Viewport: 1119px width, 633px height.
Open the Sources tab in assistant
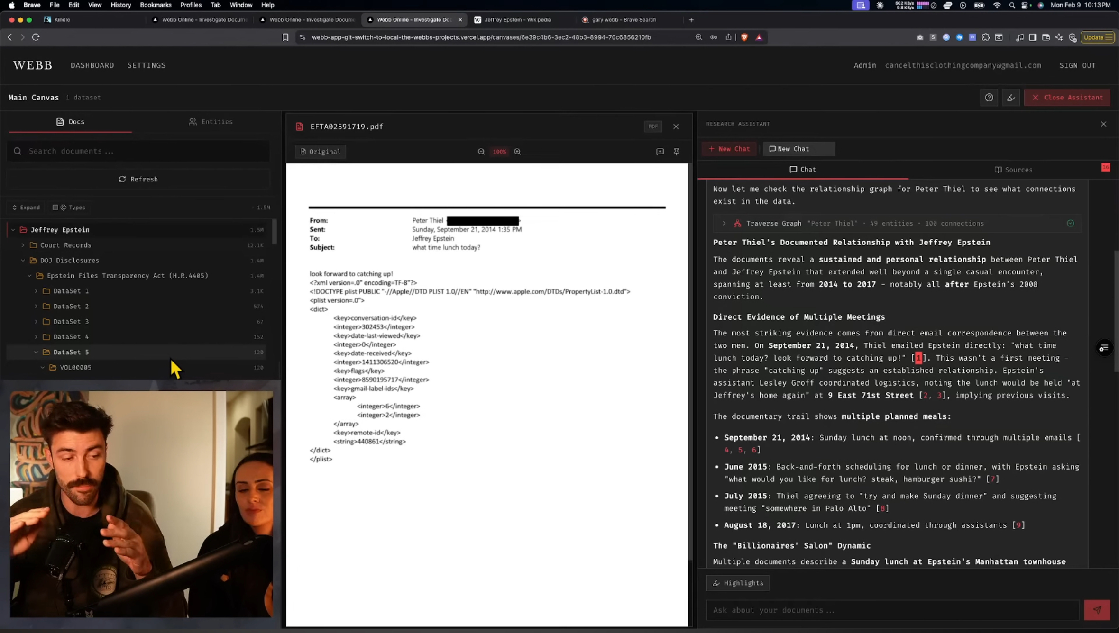1013,170
